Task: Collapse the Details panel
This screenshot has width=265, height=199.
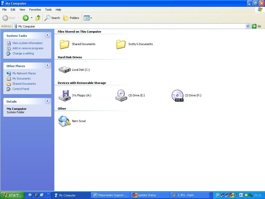Action: point(47,101)
